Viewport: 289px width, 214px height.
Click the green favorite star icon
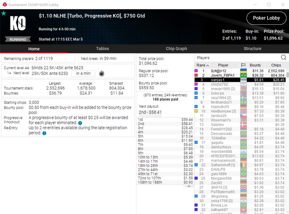point(3,13)
